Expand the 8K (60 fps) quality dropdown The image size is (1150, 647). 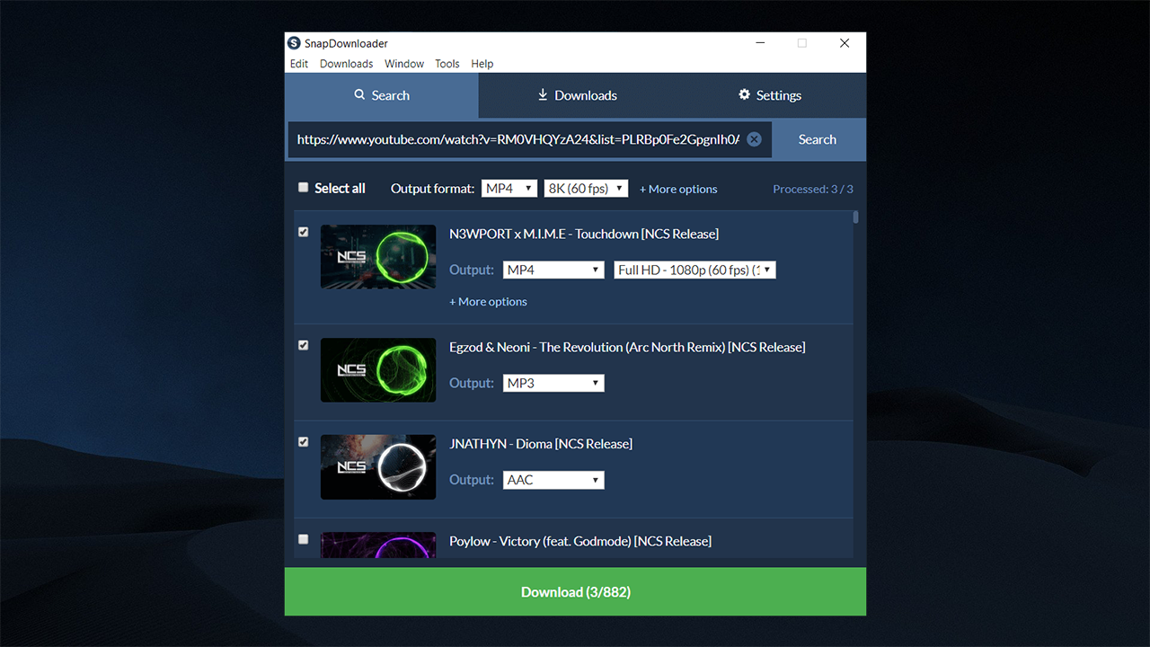[x=586, y=189]
